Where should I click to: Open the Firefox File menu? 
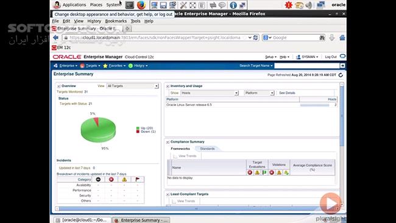point(55,21)
